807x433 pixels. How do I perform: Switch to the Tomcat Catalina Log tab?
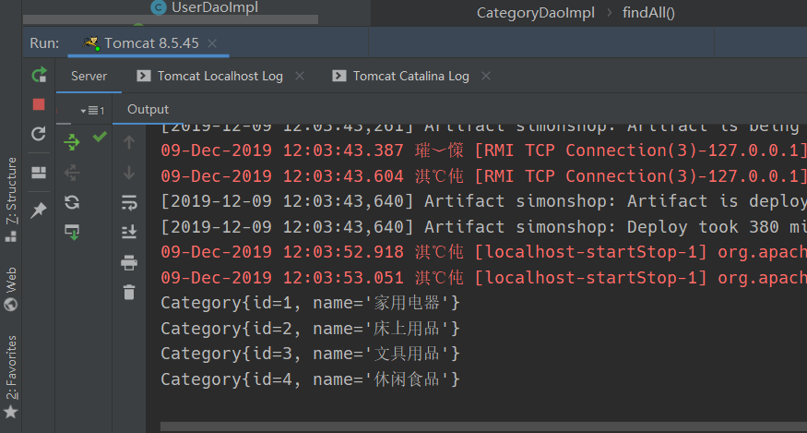(x=410, y=76)
